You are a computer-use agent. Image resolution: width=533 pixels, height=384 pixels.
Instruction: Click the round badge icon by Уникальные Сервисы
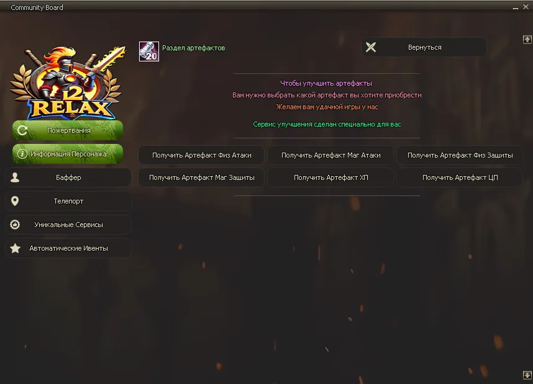click(15, 225)
